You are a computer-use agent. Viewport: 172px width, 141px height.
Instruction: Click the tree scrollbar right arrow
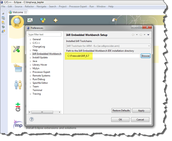tap(60, 112)
